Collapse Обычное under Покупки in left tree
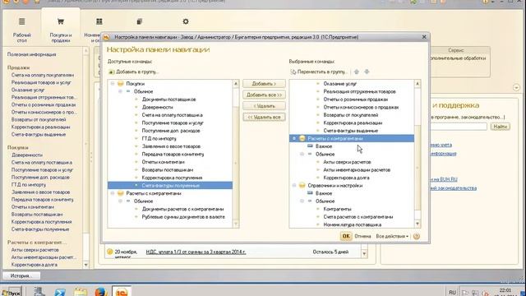The image size is (526, 296). (x=121, y=91)
